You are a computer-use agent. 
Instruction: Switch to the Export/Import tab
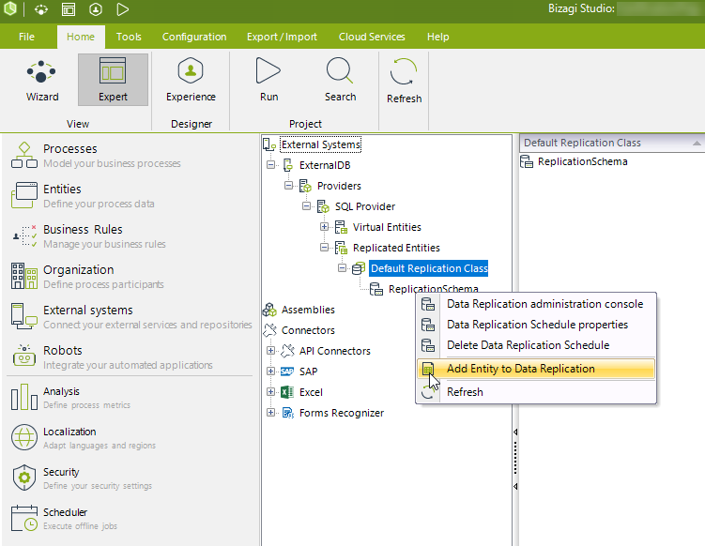tap(282, 37)
